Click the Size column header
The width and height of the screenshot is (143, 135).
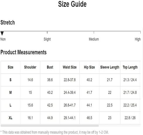pos(11,67)
